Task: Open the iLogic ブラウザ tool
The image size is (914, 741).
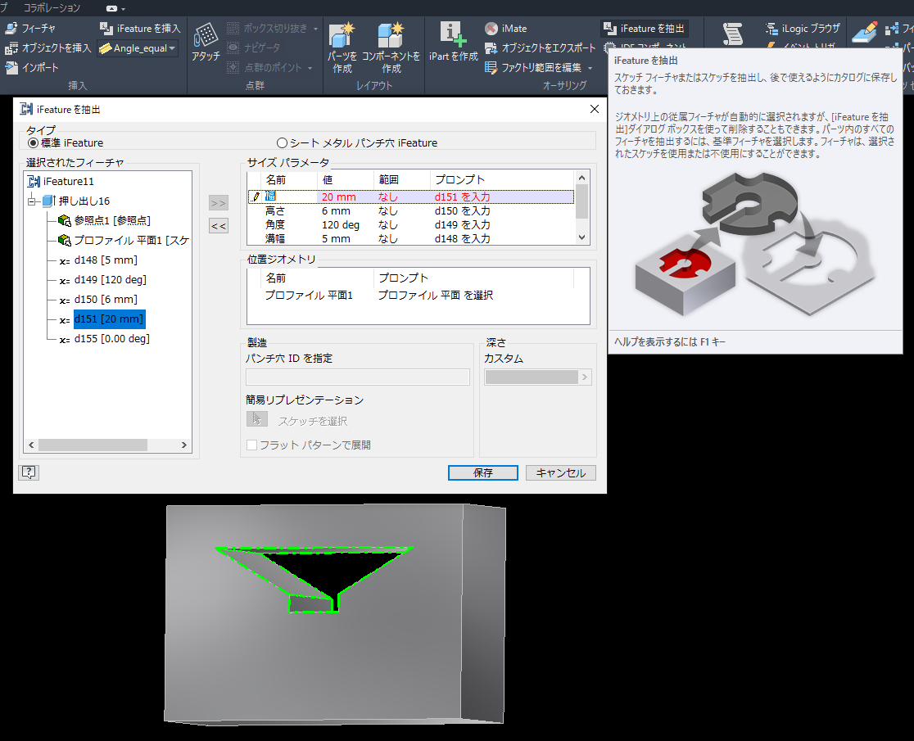Action: (803, 29)
